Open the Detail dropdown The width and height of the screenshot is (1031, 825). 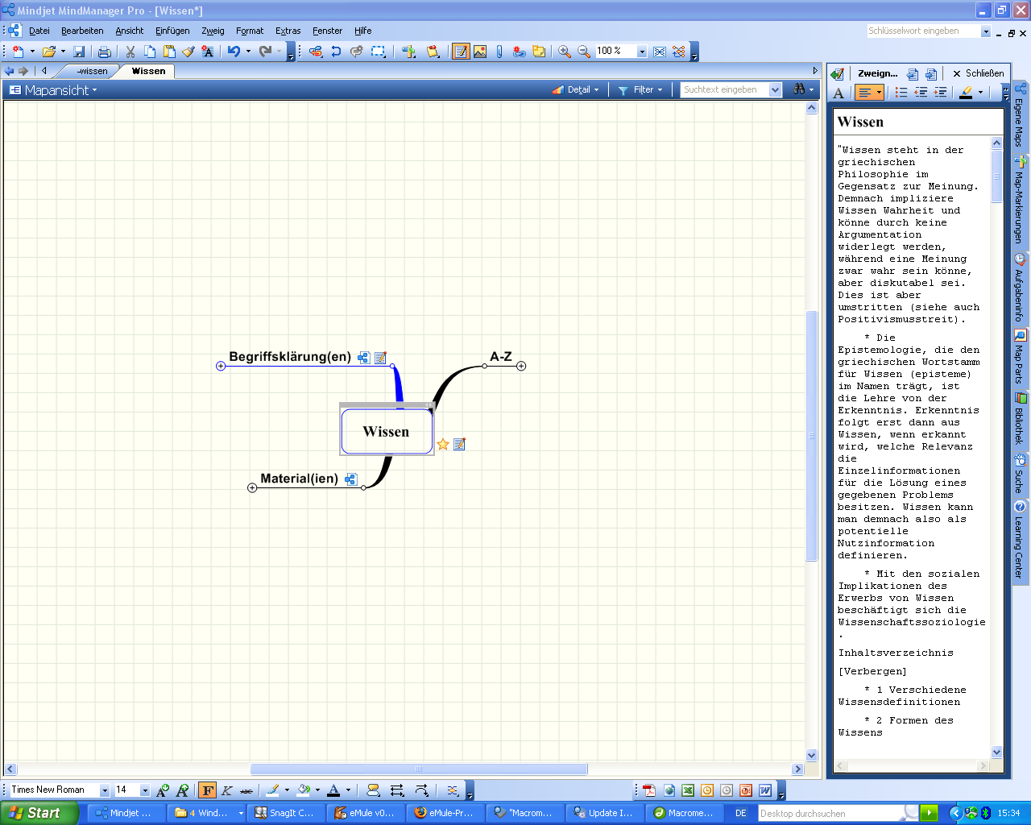point(576,90)
